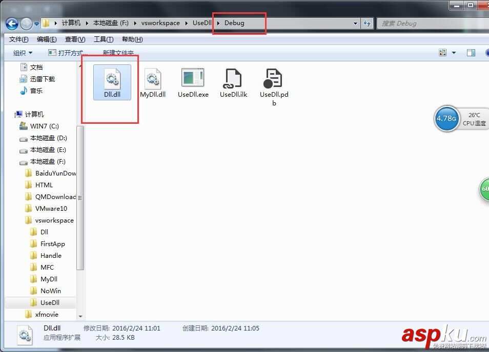Screen dimensions: 489x352
Task: Open the 组织 (Organize) dropdown
Action: (x=23, y=53)
